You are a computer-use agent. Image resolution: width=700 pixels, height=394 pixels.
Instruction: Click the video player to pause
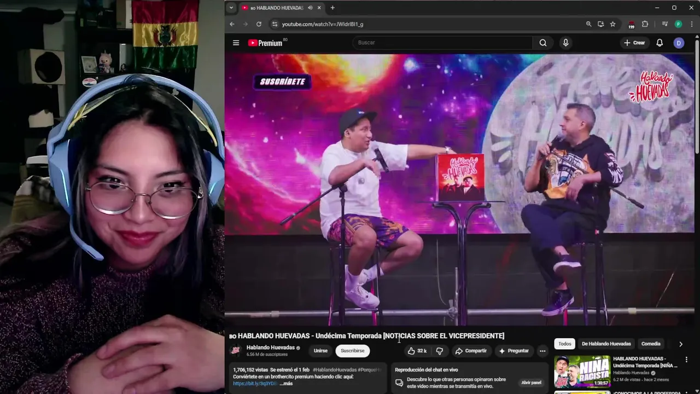point(459,189)
